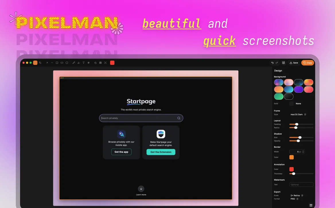Select the Arrow annotation tool
The image size is (335, 208).
47,63
